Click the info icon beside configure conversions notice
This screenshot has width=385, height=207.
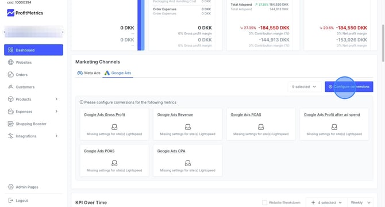click(81, 102)
